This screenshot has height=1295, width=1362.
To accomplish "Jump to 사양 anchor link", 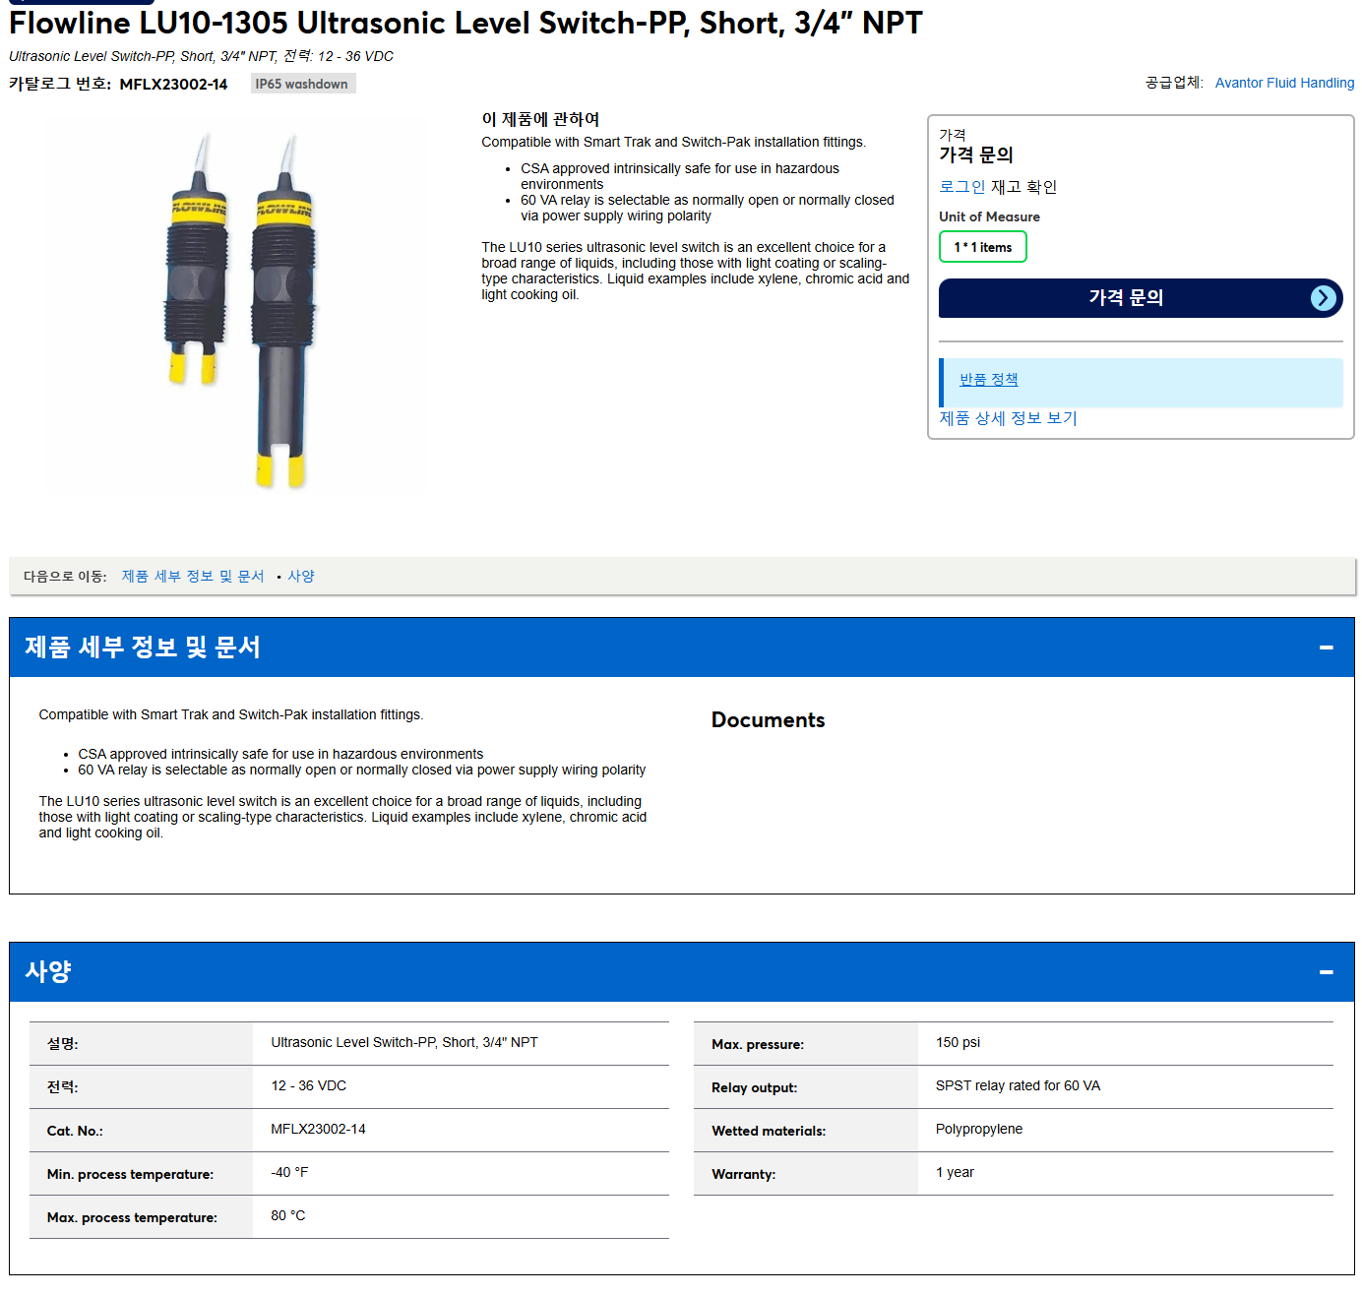I will [301, 577].
